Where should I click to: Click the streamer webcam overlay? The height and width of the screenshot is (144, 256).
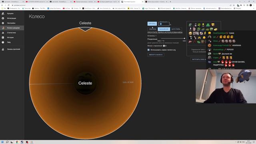[226, 86]
